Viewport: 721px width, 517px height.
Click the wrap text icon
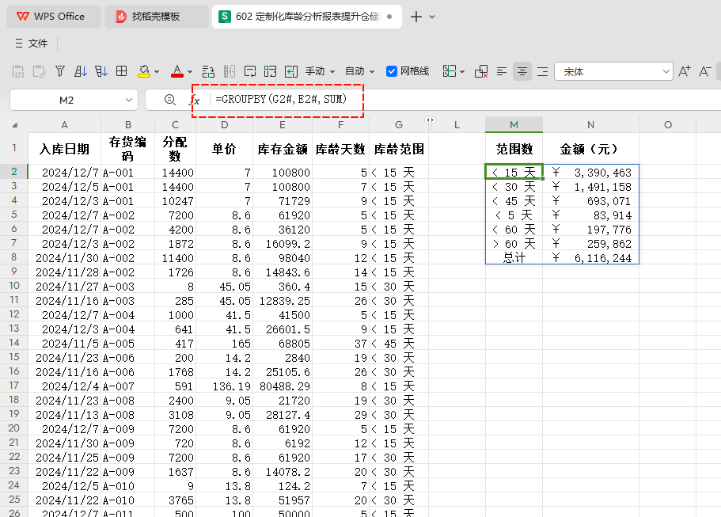(x=250, y=71)
